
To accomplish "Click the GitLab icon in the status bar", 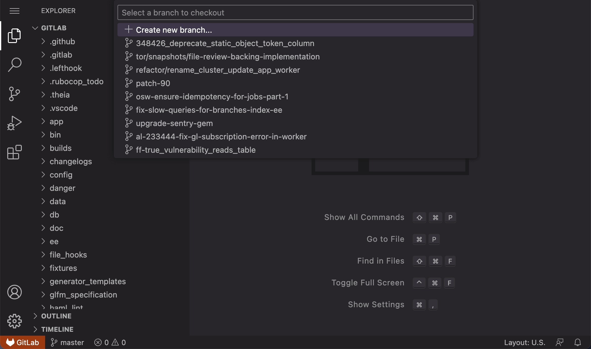I will [23, 342].
